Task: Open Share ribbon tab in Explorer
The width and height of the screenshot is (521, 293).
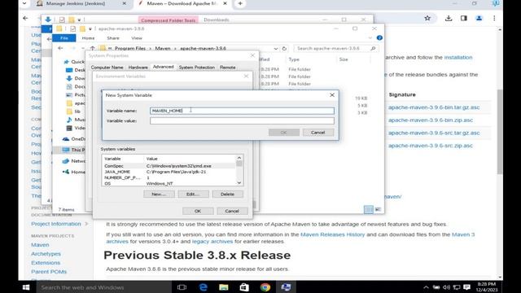Action: [x=113, y=38]
